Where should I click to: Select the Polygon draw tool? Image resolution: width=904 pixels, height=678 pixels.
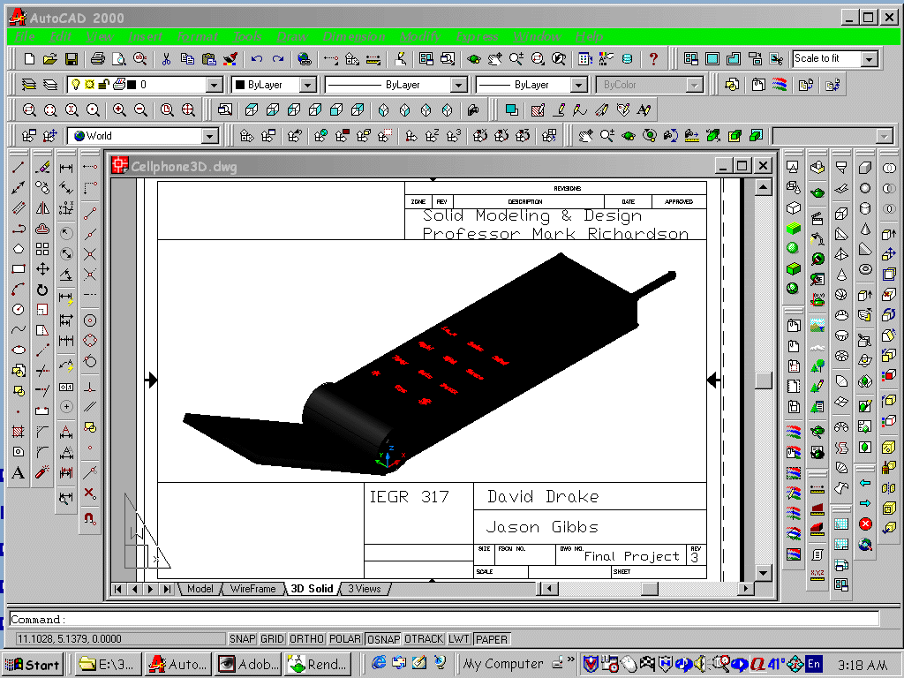tap(19, 248)
